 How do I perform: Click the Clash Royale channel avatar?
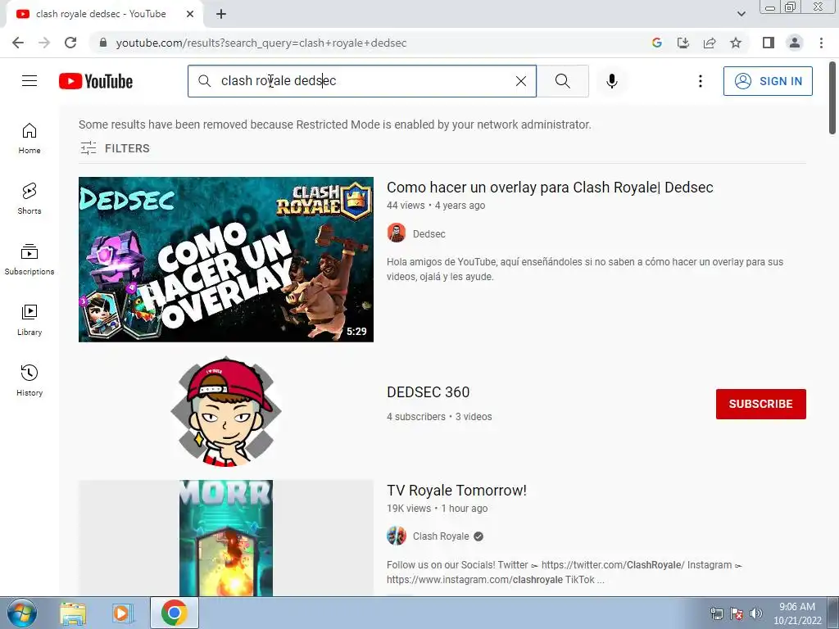(397, 536)
